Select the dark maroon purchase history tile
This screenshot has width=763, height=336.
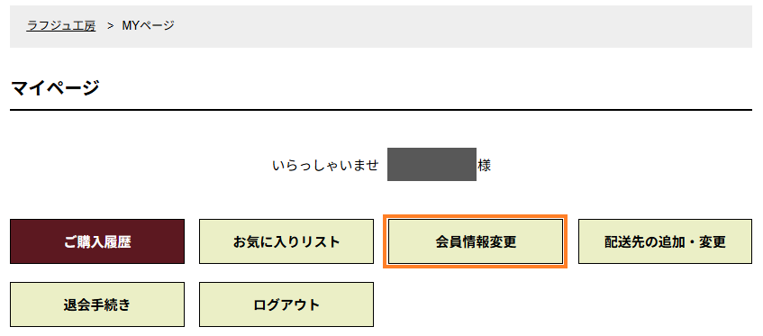[97, 241]
